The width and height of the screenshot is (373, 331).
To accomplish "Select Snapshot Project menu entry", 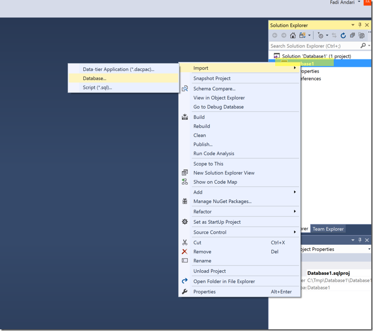I will point(240,78).
